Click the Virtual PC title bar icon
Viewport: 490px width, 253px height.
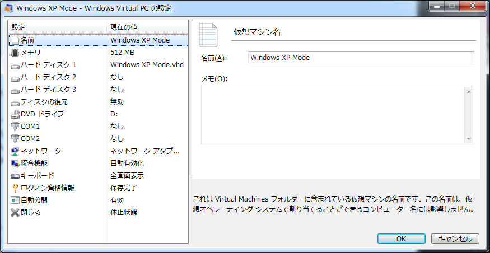[x=9, y=8]
